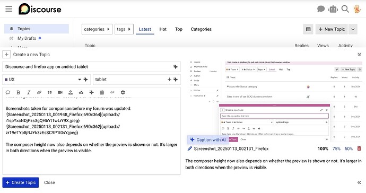Hide preview with the double-left chevron

tap(359, 182)
